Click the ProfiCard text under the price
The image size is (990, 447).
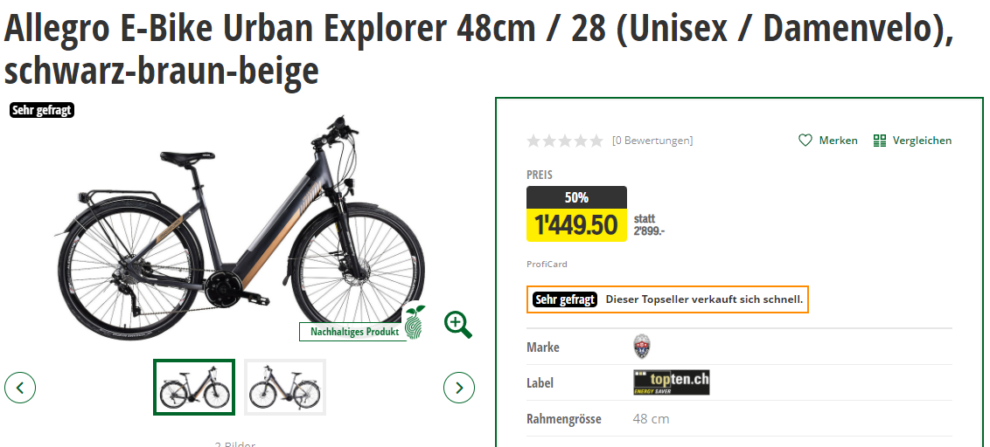coord(547,265)
